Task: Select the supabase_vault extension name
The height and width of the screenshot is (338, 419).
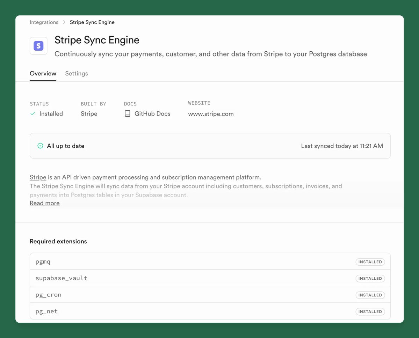Action: (x=62, y=278)
